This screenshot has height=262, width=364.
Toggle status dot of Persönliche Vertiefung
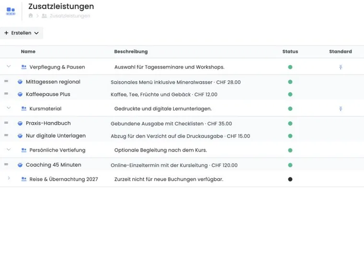[290, 150]
